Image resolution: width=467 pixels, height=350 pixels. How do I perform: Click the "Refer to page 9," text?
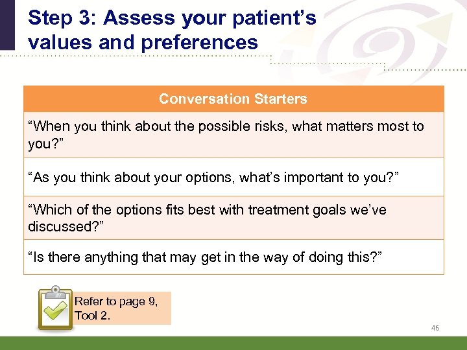tap(115, 301)
